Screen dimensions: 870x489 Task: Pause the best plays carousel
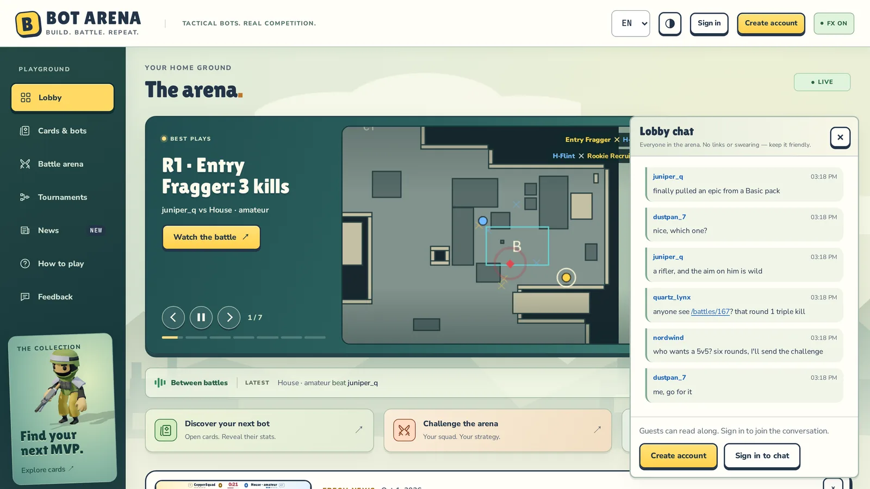pyautogui.click(x=201, y=317)
